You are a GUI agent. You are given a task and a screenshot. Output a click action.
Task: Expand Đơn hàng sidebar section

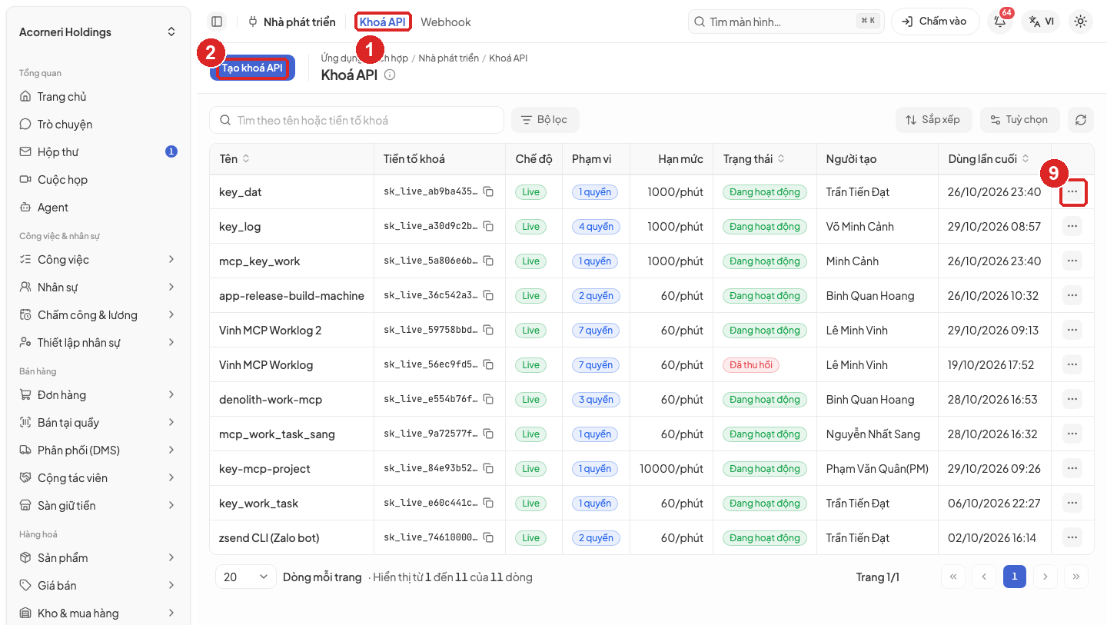pyautogui.click(x=98, y=395)
